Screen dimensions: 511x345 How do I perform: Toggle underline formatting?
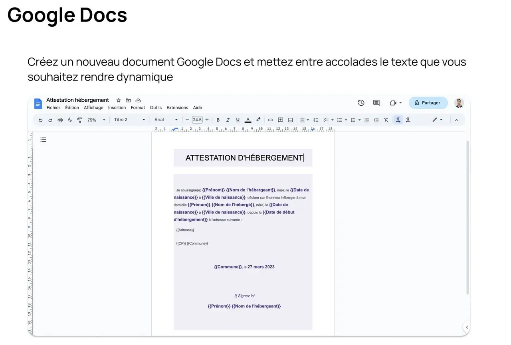point(238,120)
